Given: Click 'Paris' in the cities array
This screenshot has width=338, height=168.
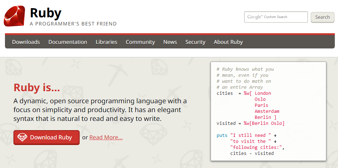Looking at the screenshot, I should (x=262, y=105).
